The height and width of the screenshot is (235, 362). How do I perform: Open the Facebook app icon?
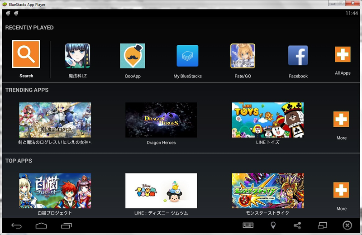coord(298,55)
